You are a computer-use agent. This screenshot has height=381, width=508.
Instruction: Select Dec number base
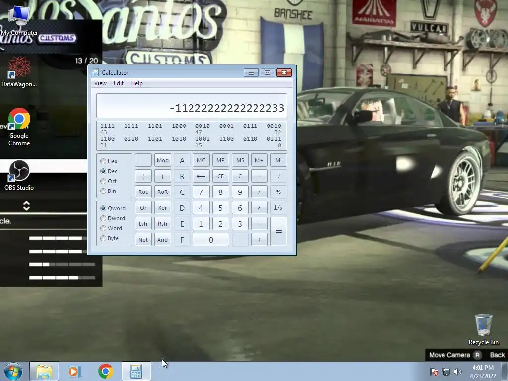tap(109, 171)
